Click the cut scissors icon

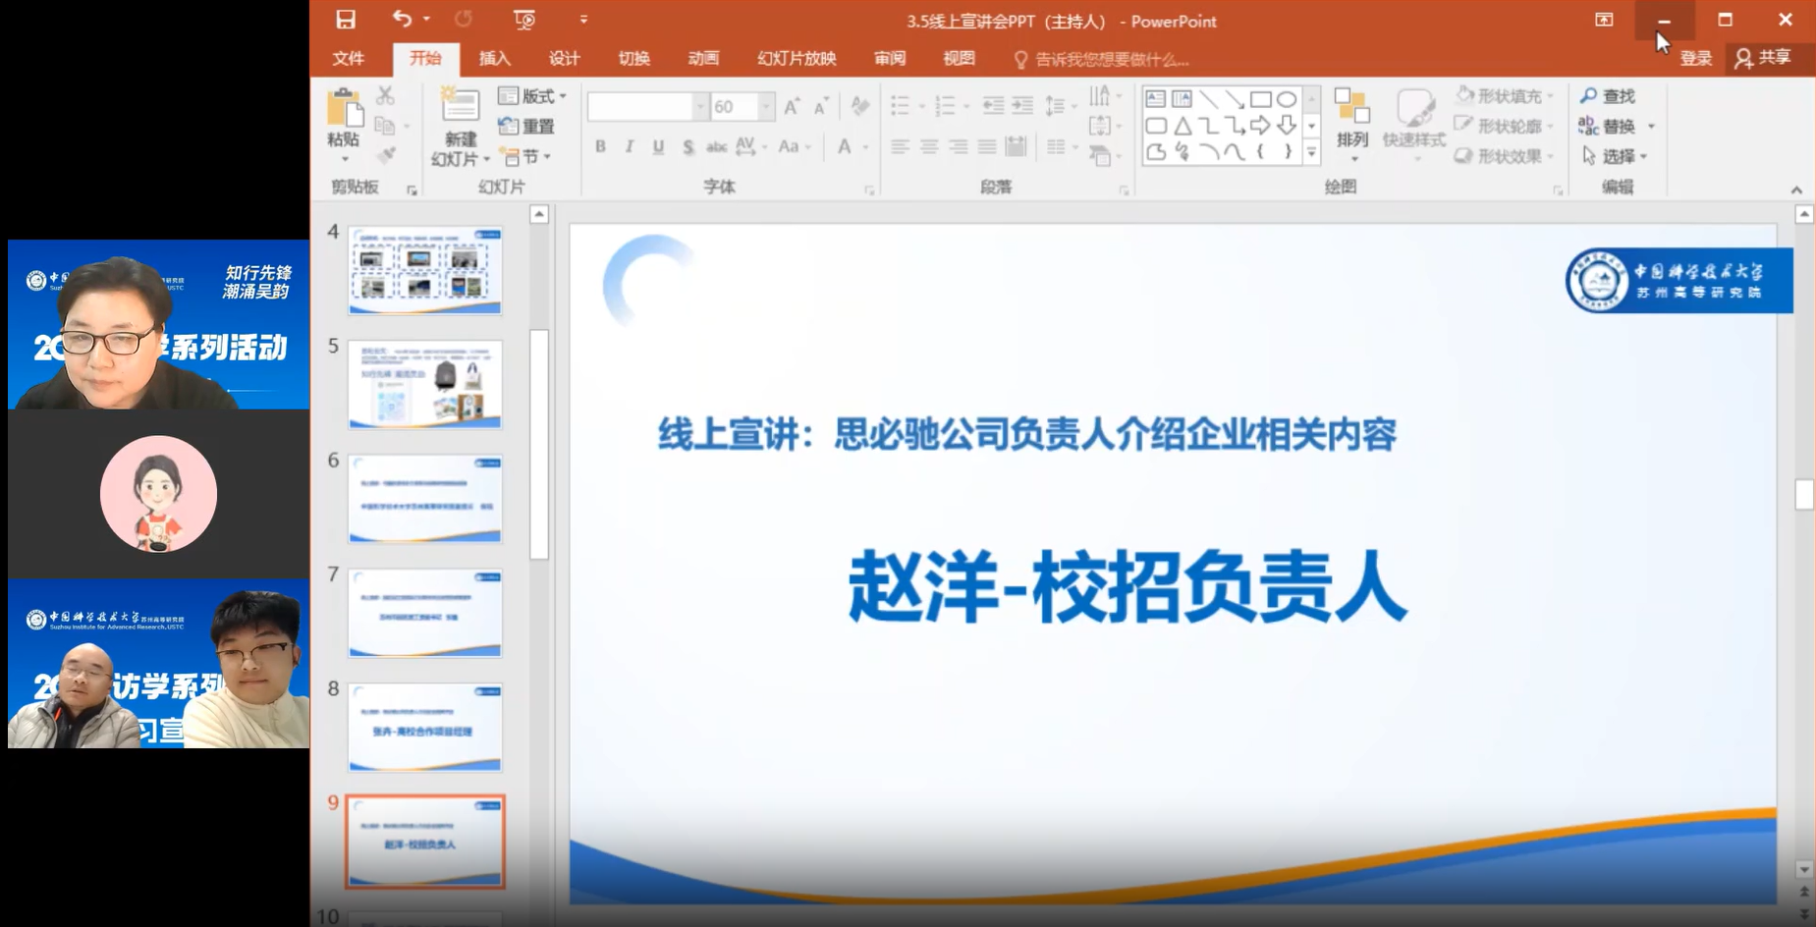tap(385, 96)
